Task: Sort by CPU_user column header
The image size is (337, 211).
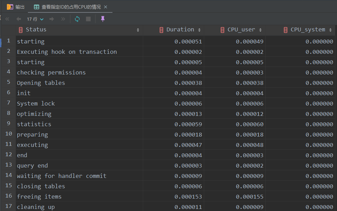Action: [x=241, y=30]
